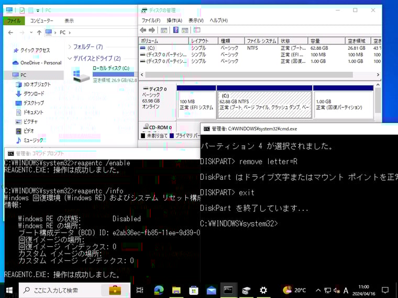The width and height of the screenshot is (398, 298).
Task: Select the 1.00 GB recovery volume row in list
Action: 260,61
